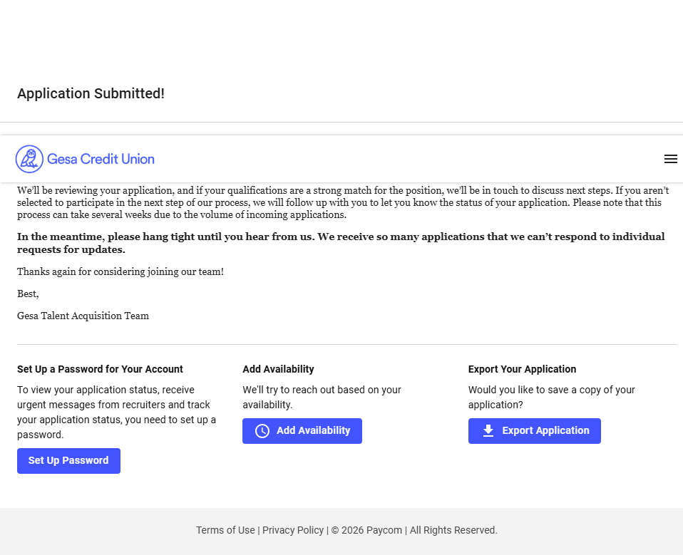Click the "Add Availability" section heading
The height and width of the screenshot is (555, 683).
pyautogui.click(x=278, y=369)
